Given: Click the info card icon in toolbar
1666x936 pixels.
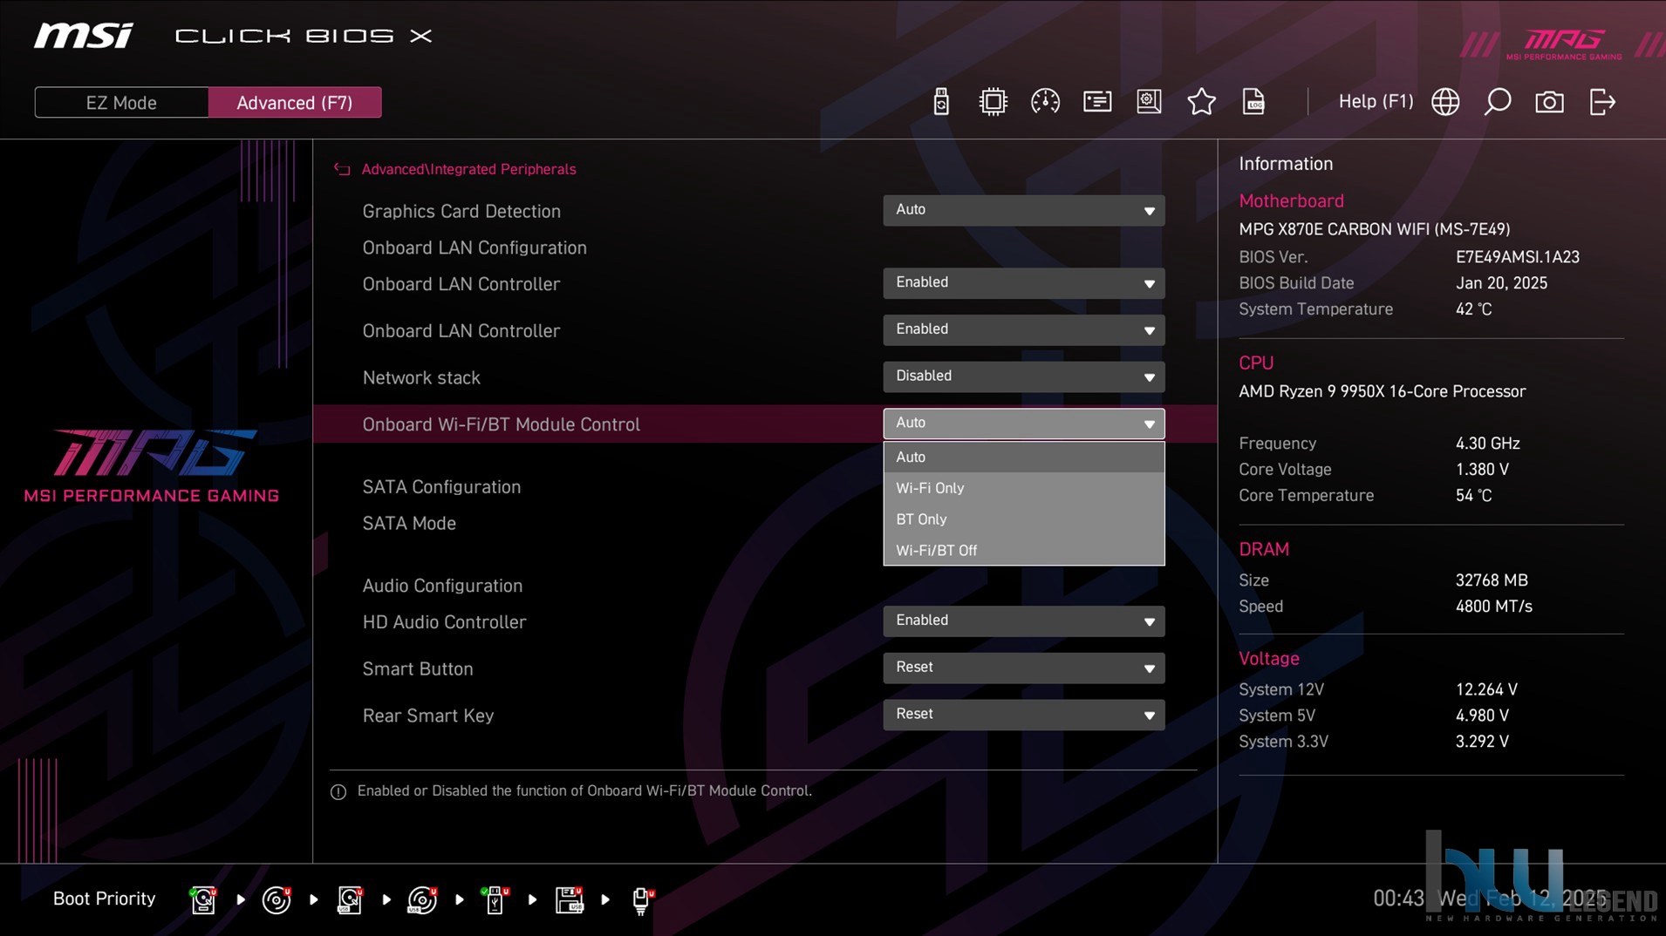Looking at the screenshot, I should (1097, 102).
